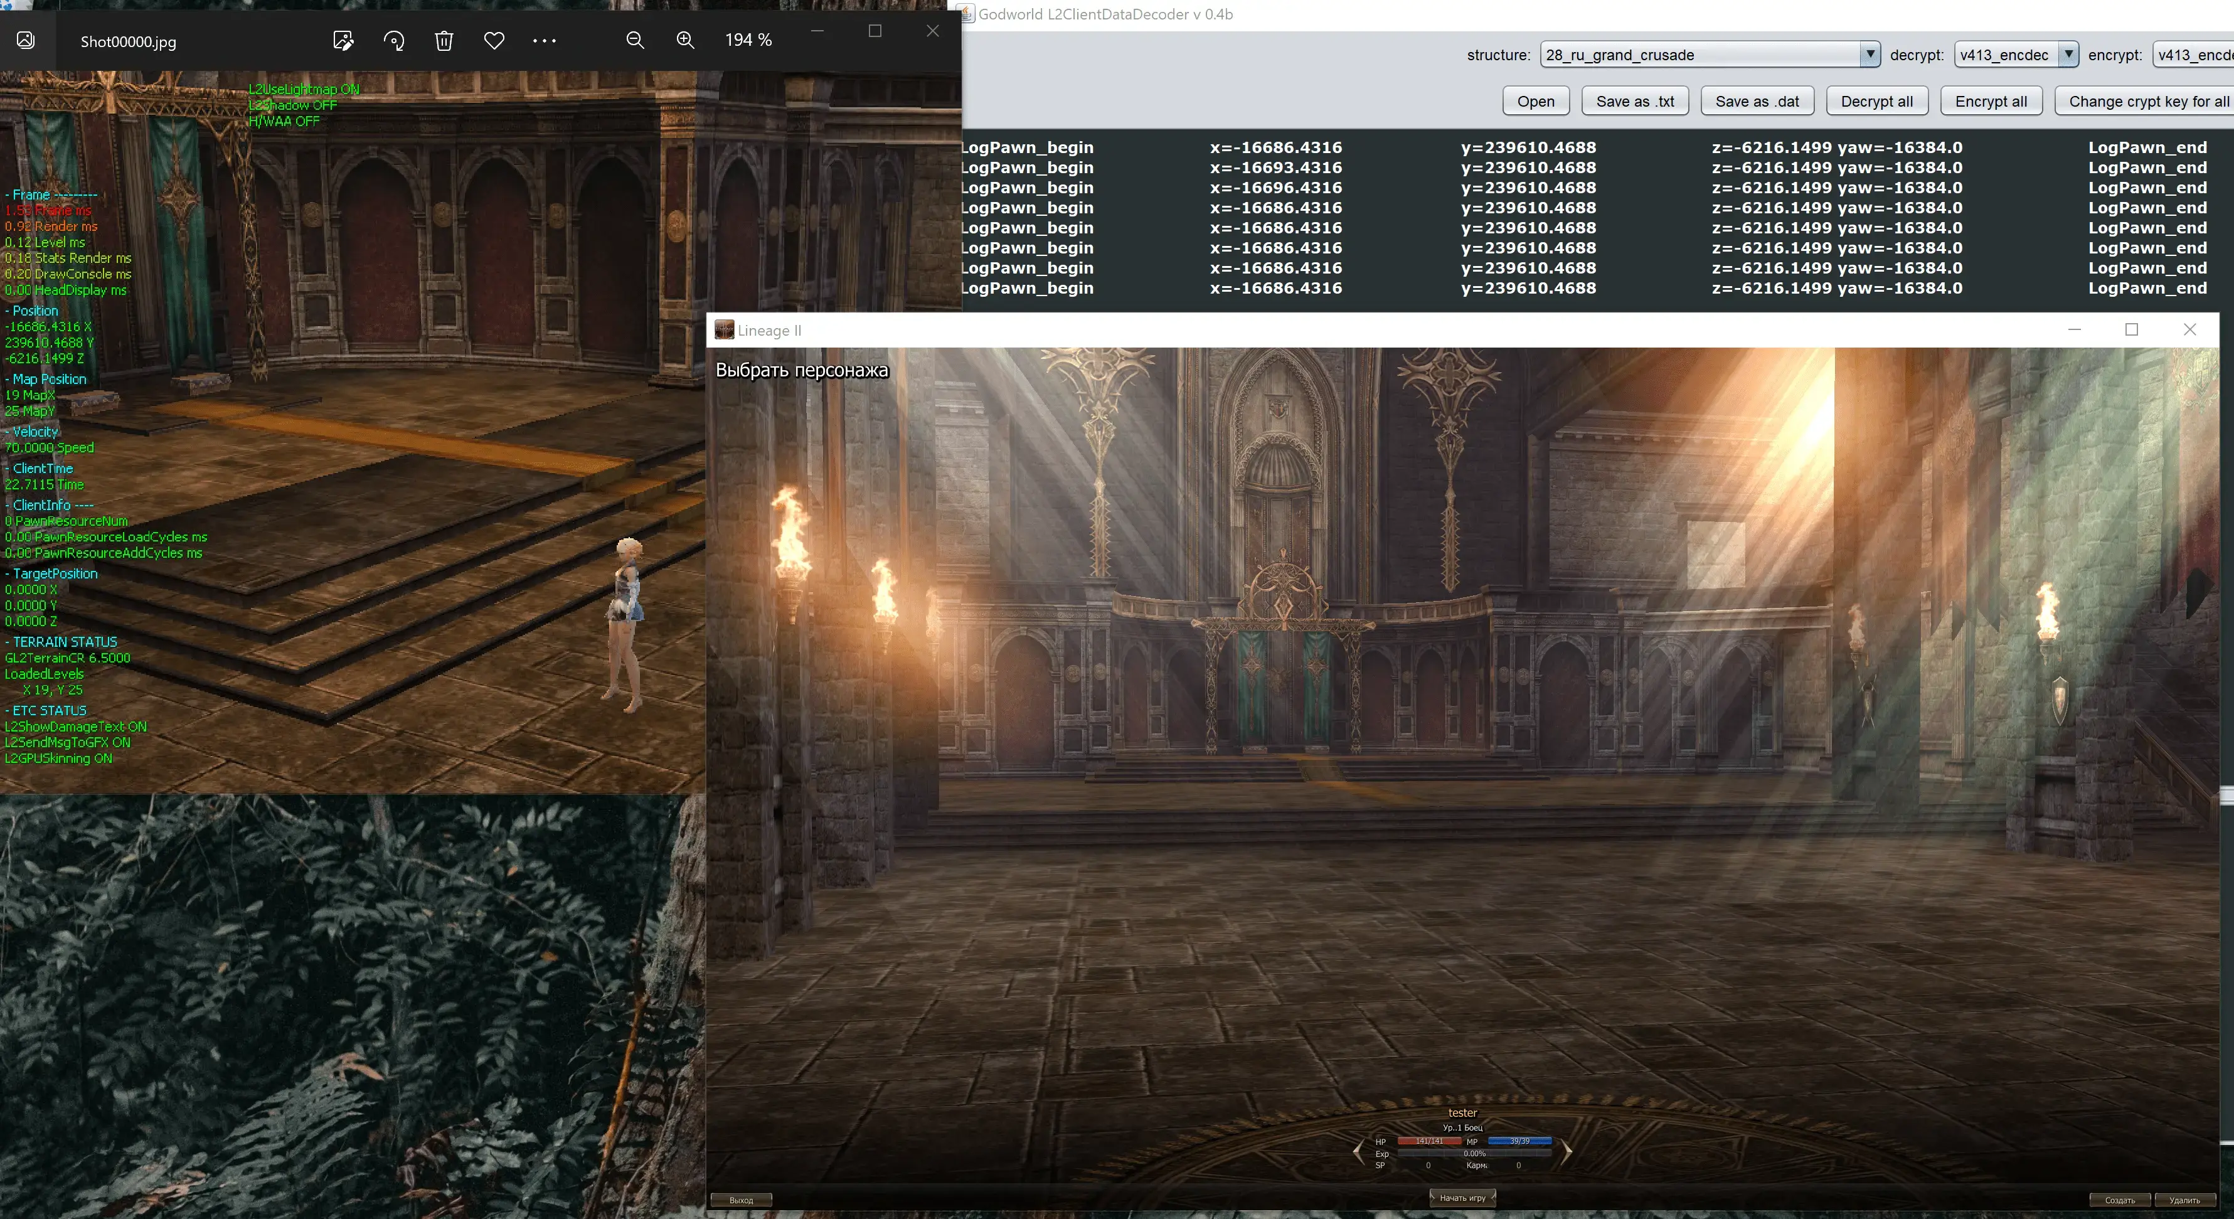This screenshot has width=2234, height=1219.
Task: Click the tester character name
Action: [x=1462, y=1112]
